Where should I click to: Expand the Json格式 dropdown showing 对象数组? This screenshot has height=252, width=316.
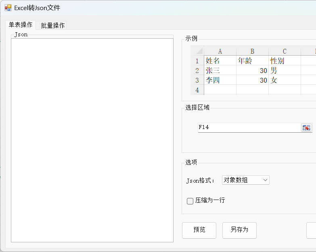(245, 180)
